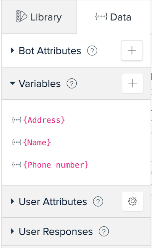Select the {Address} variable
The image size is (152, 248).
pos(44,120)
